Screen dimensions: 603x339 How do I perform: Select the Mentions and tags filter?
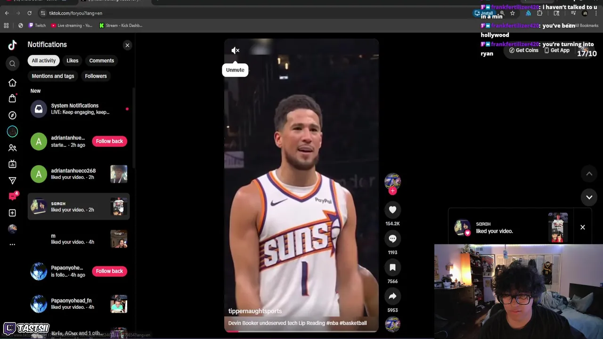(x=53, y=76)
